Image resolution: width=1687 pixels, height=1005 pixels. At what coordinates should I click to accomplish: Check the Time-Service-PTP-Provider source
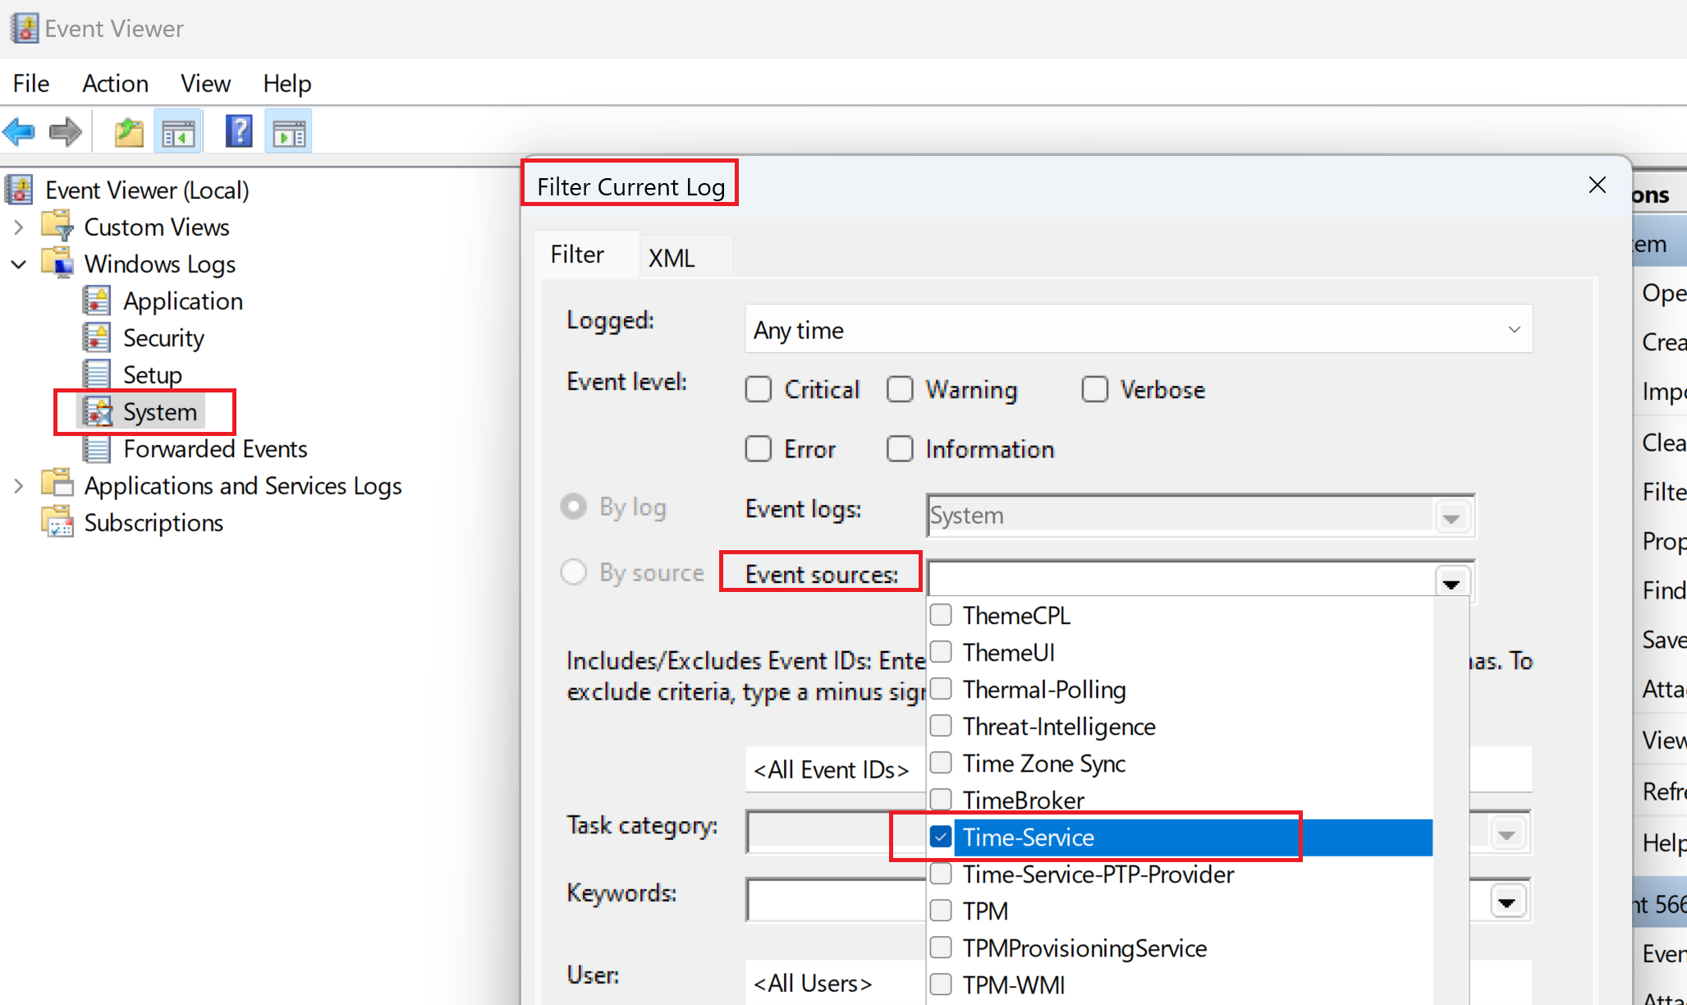[941, 874]
